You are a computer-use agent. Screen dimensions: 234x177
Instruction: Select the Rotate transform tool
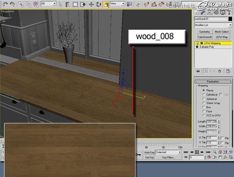[98, 4]
